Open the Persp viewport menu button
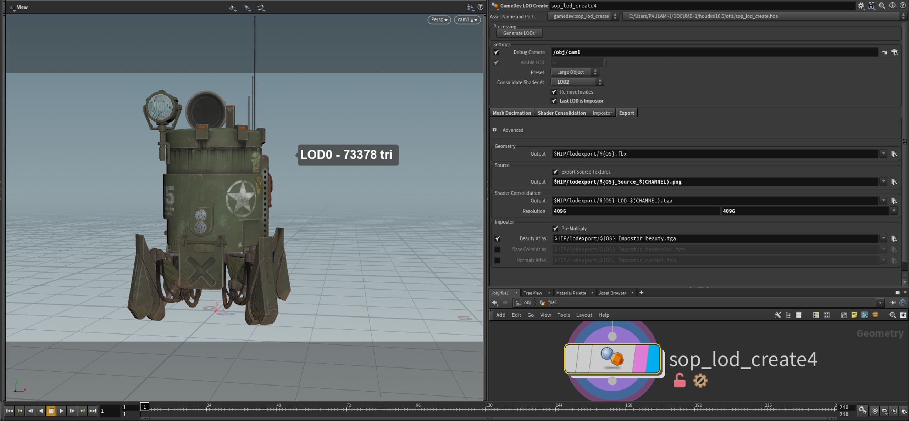The width and height of the screenshot is (909, 421). [439, 20]
